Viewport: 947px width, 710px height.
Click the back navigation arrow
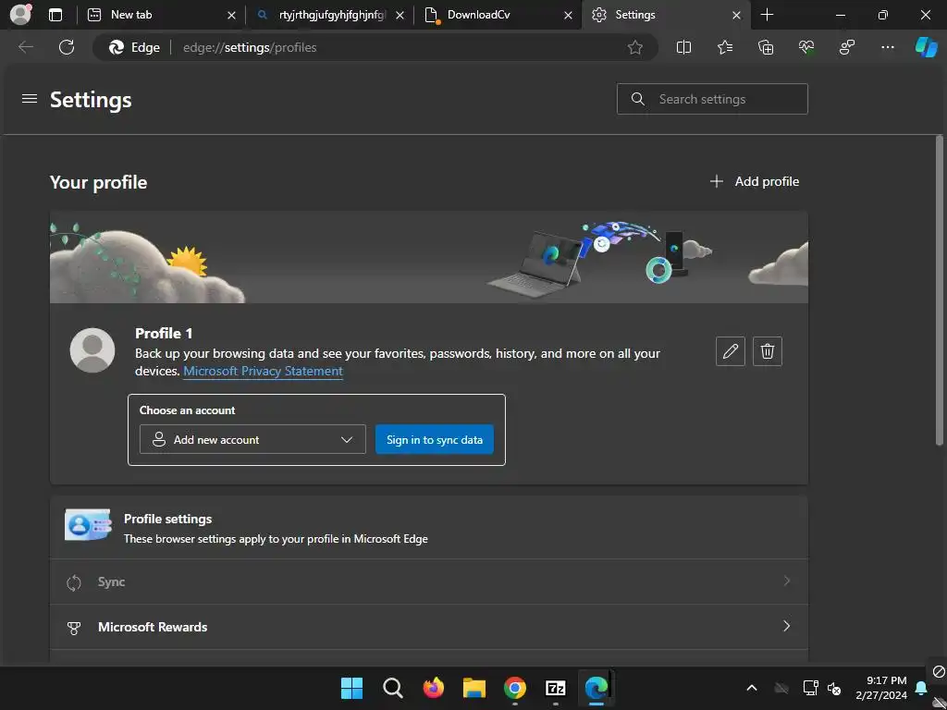(x=25, y=47)
